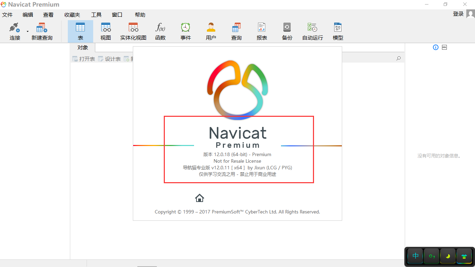The width and height of the screenshot is (475, 267).
Task: Click the Navicat logo in About dialog
Action: coord(237,90)
